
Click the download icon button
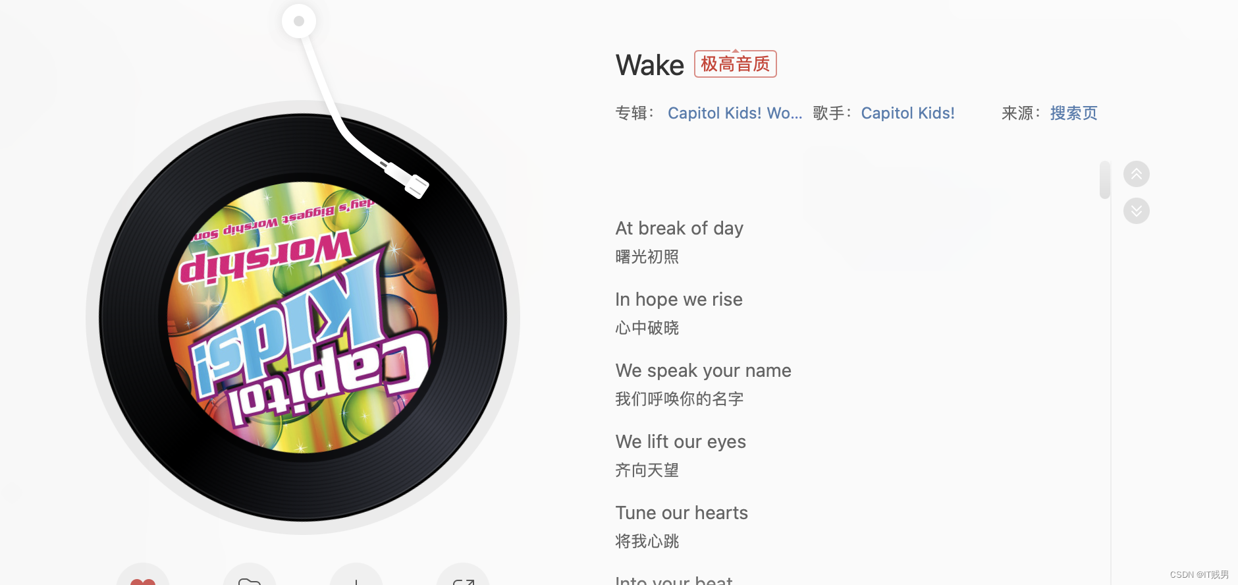tap(356, 576)
